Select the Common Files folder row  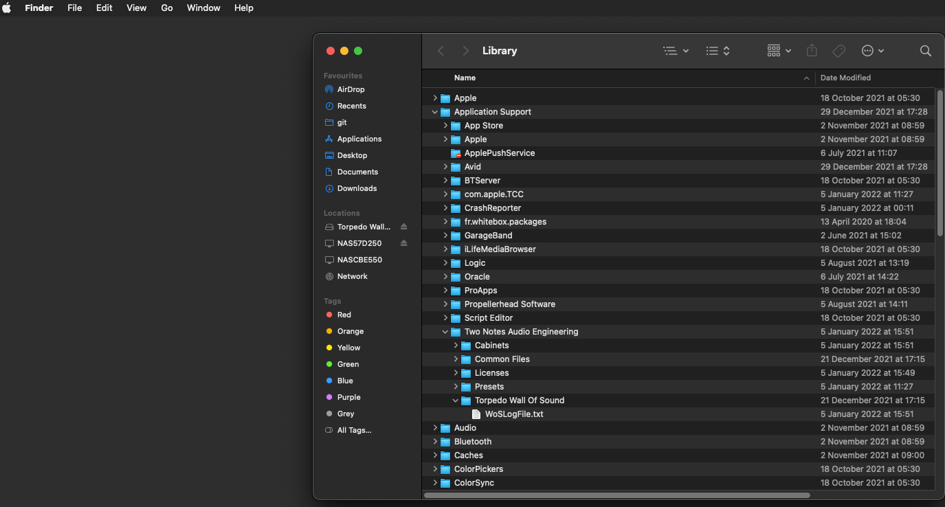pyautogui.click(x=678, y=359)
